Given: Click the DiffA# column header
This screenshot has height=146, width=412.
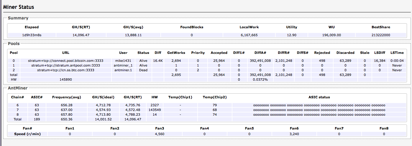Looking at the screenshot, I should coord(260,53).
